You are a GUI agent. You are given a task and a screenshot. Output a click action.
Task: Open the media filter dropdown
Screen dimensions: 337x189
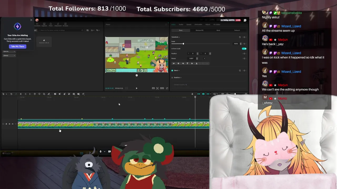coord(98,30)
